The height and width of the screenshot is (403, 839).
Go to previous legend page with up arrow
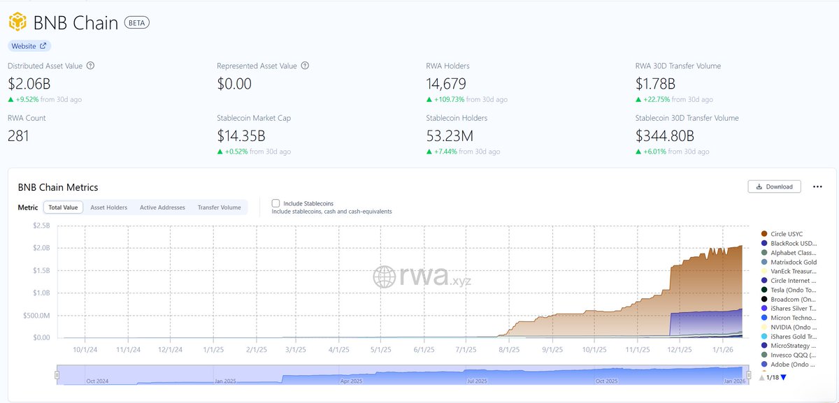click(762, 378)
